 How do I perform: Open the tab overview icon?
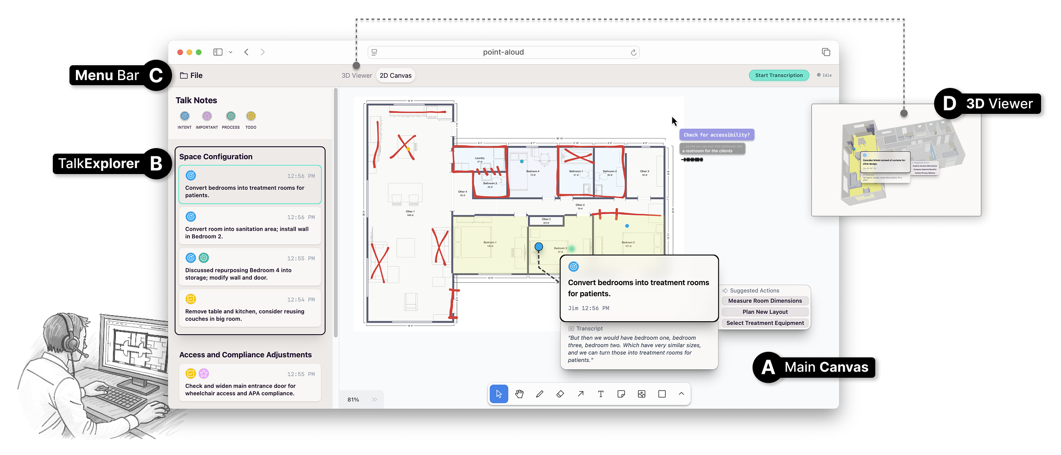point(826,52)
